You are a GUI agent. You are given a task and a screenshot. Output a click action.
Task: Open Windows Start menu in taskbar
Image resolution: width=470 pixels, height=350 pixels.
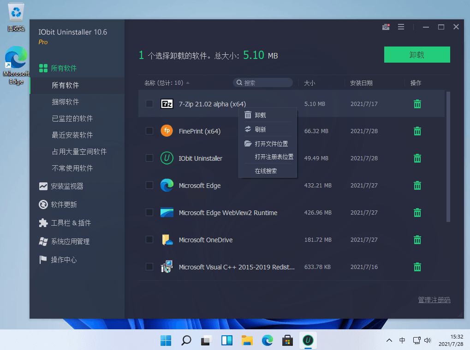[x=166, y=340]
